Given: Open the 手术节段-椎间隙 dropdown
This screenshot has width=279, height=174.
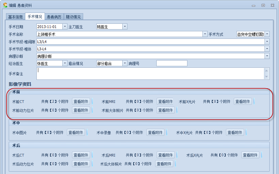Looking at the screenshot, I should (x=267, y=42).
